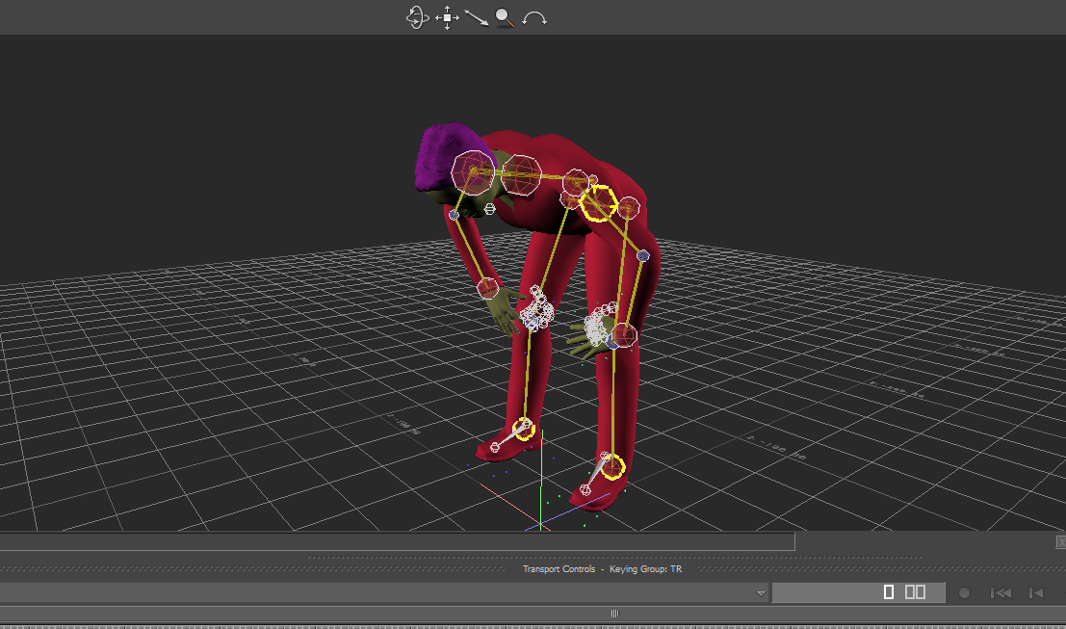
Task: Close the panel with the small X button
Action: point(1060,542)
